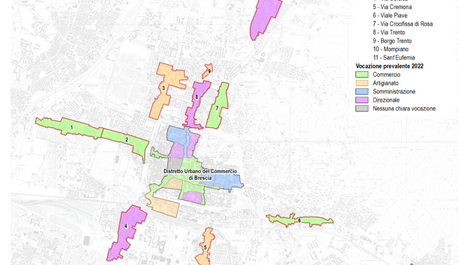Image resolution: width=464 pixels, height=265 pixels.
Task: Click the Distretto Urbano del Commercio label
Action: 200,174
